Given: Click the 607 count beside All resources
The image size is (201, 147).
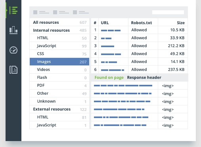Looking at the screenshot, I should pyautogui.click(x=83, y=23).
